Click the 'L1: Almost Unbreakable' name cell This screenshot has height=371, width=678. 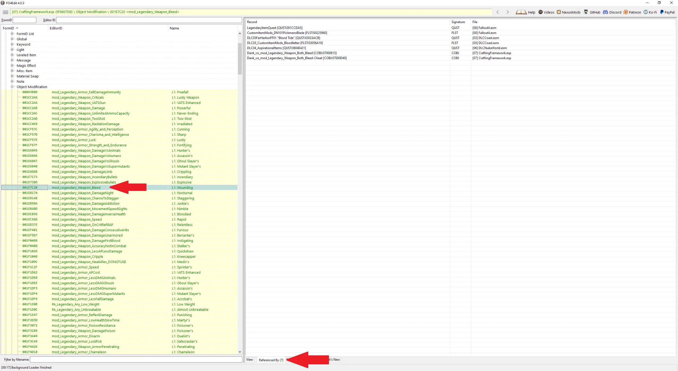(190, 309)
